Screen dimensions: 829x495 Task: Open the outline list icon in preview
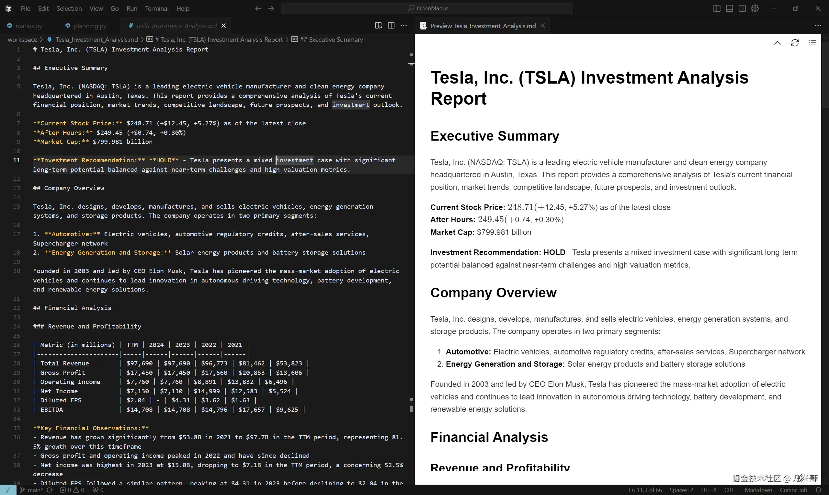[813, 43]
